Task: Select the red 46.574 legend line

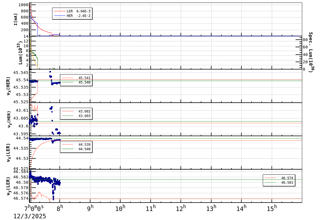Action: 270,178
